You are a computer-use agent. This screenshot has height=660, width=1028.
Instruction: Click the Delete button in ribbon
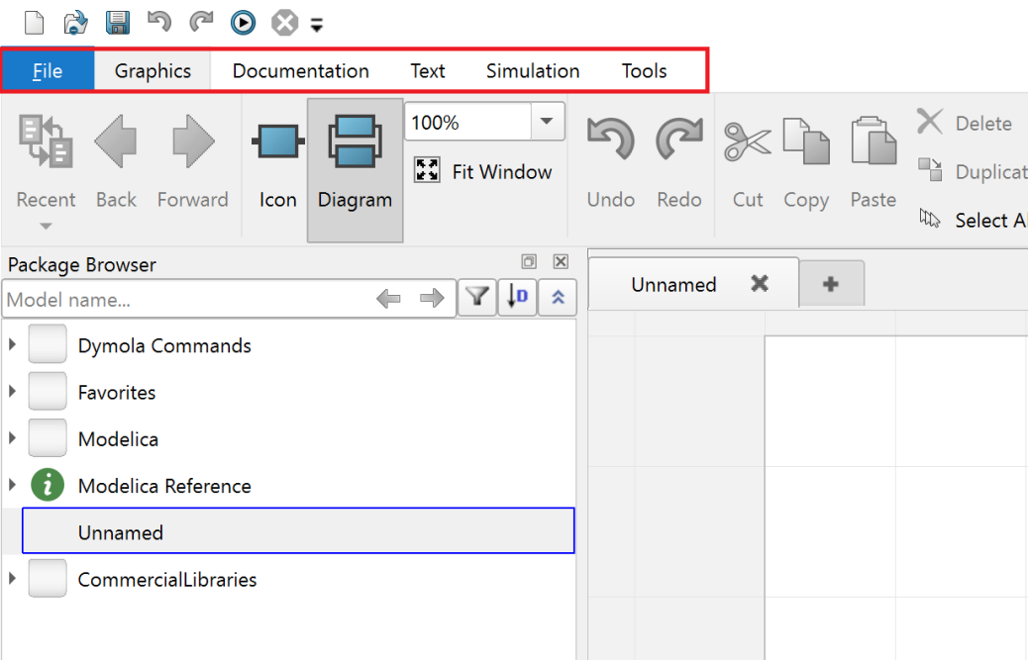point(965,123)
